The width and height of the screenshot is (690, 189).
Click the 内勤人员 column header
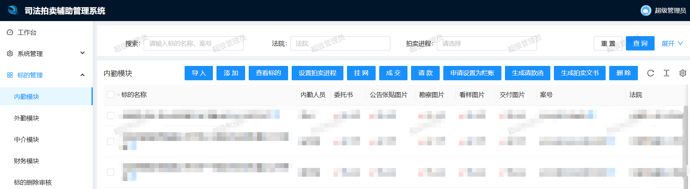point(313,95)
